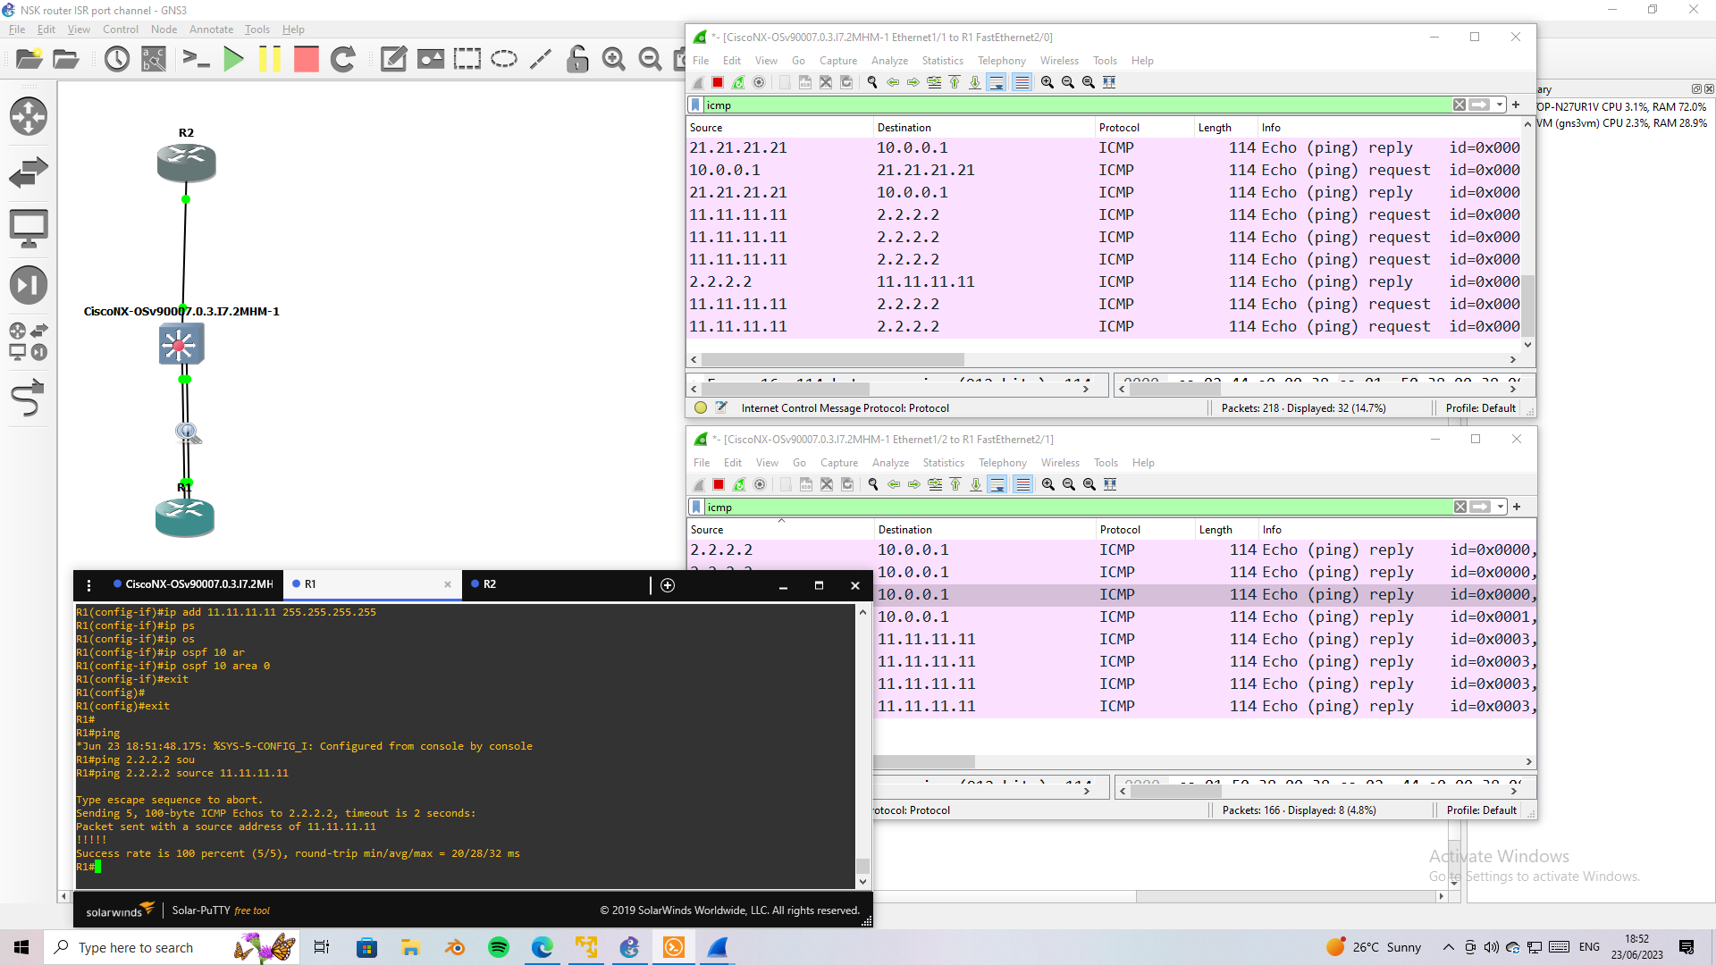The height and width of the screenshot is (965, 1716).
Task: Open Spotify from the taskbar
Action: point(498,947)
